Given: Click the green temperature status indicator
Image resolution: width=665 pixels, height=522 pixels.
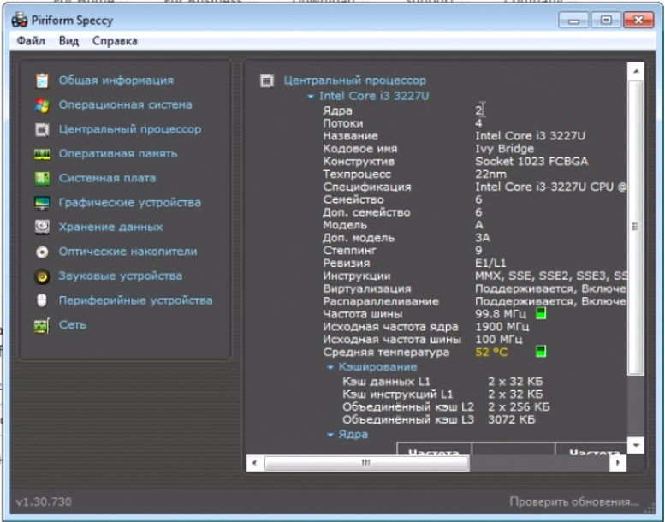Looking at the screenshot, I should click(x=540, y=352).
